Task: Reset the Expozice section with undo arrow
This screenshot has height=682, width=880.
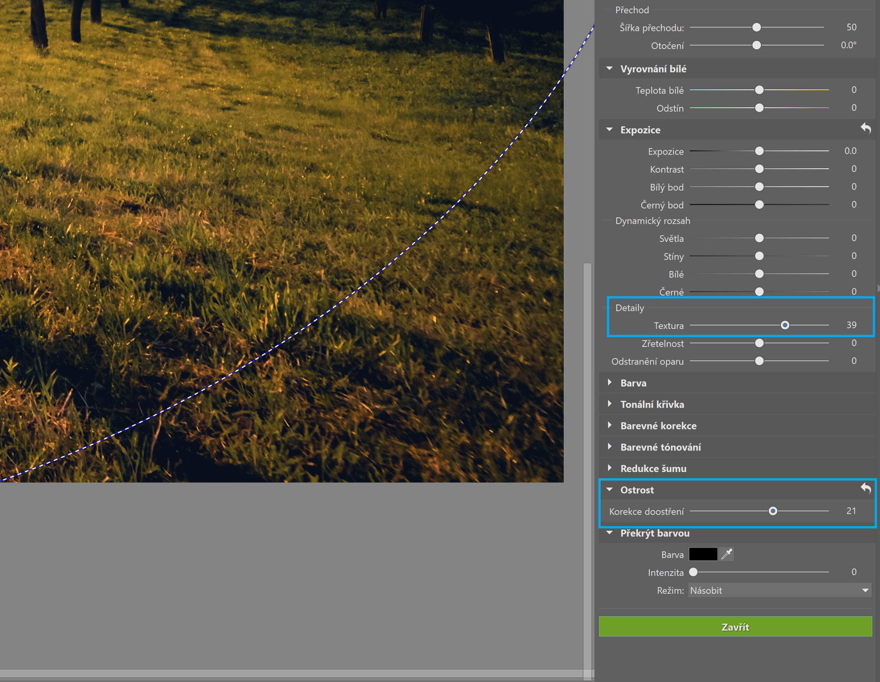Action: pyautogui.click(x=865, y=128)
